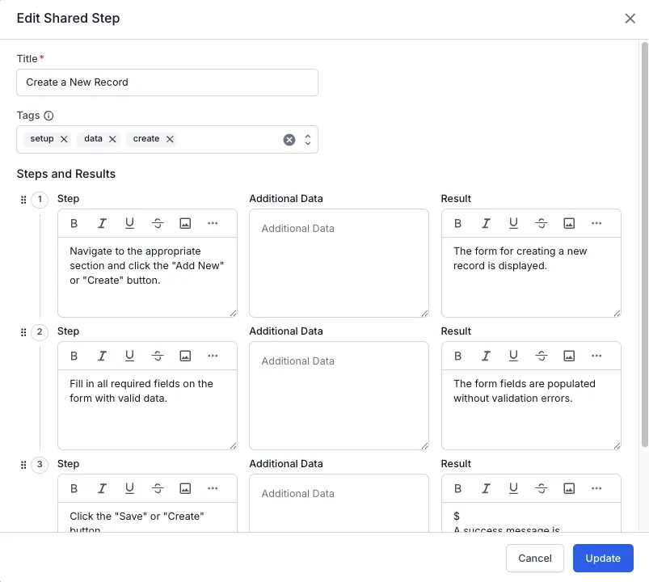
Task: Close the Edit Shared Step dialog
Action: (630, 18)
